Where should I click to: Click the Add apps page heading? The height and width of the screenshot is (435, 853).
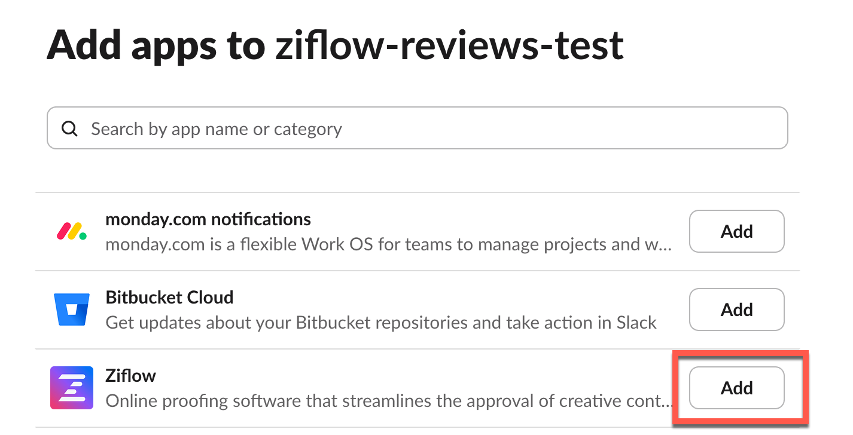(335, 44)
